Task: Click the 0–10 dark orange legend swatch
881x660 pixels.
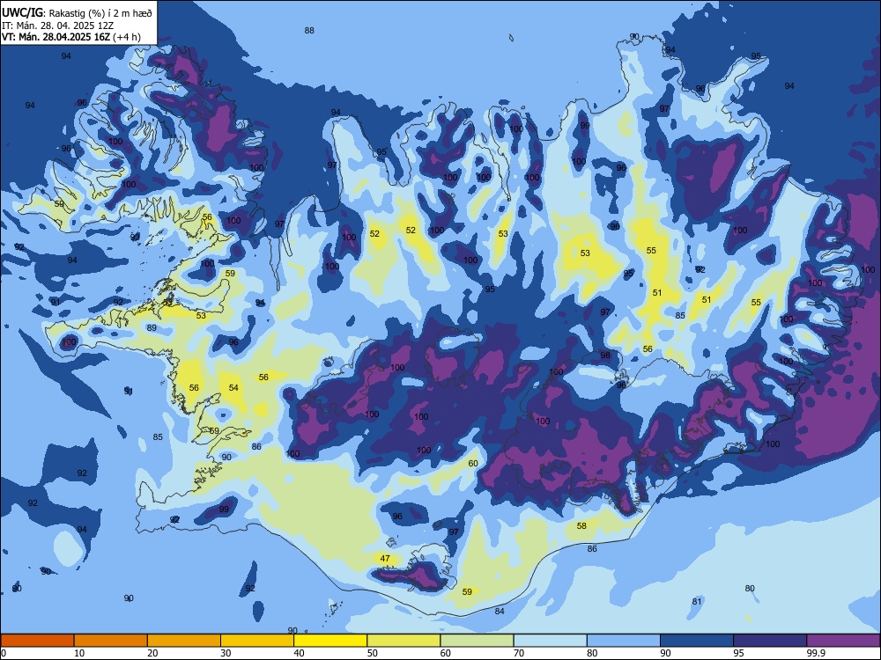Action: 37,641
